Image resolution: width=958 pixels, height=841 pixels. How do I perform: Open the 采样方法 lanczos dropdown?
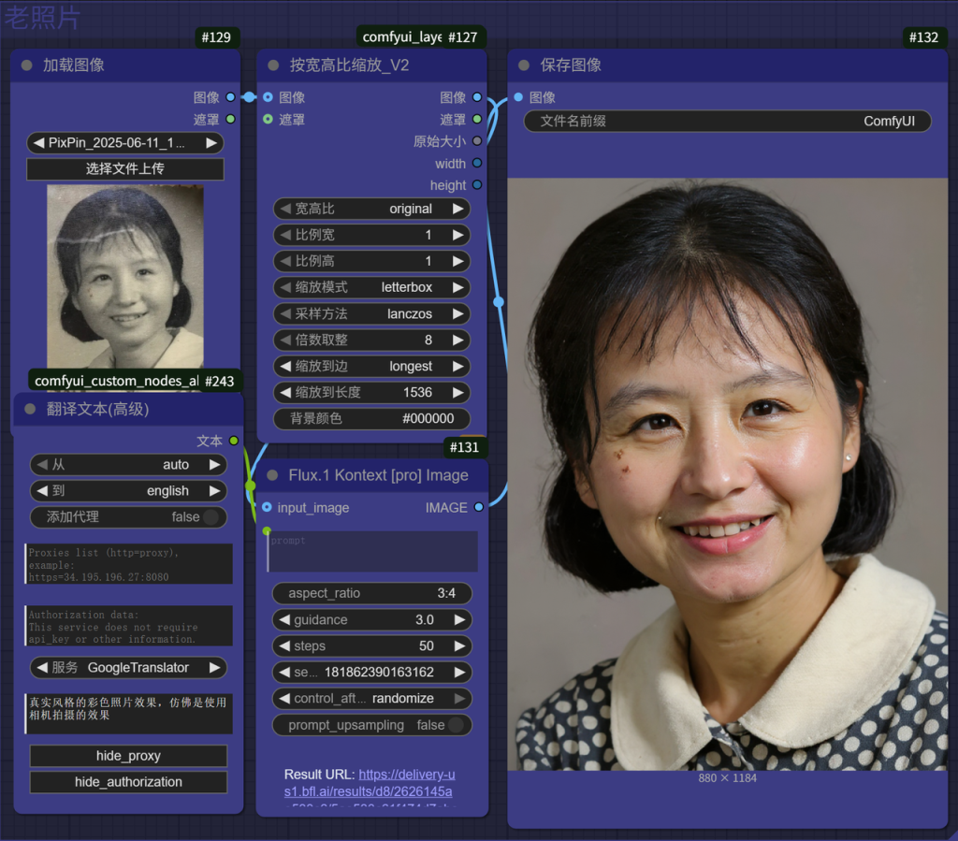[371, 313]
